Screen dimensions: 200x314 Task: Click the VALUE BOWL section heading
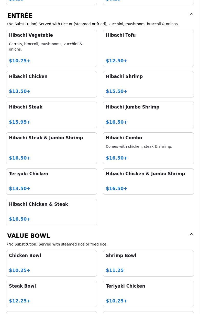29,236
